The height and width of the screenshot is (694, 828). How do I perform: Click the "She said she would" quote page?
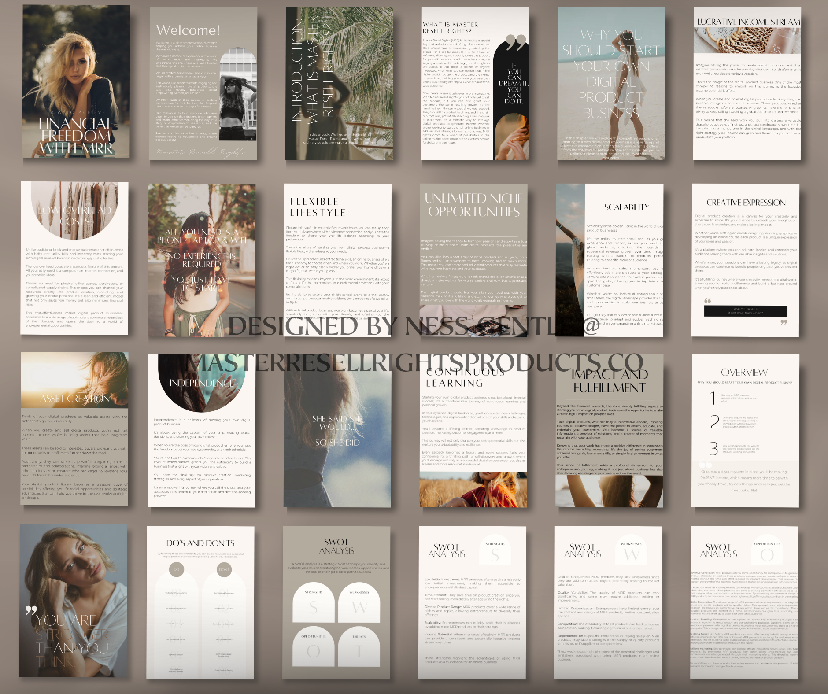pyautogui.click(x=337, y=430)
